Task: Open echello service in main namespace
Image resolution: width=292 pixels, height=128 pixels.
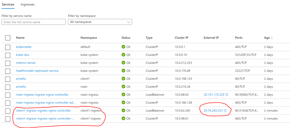Action: (x=21, y=87)
